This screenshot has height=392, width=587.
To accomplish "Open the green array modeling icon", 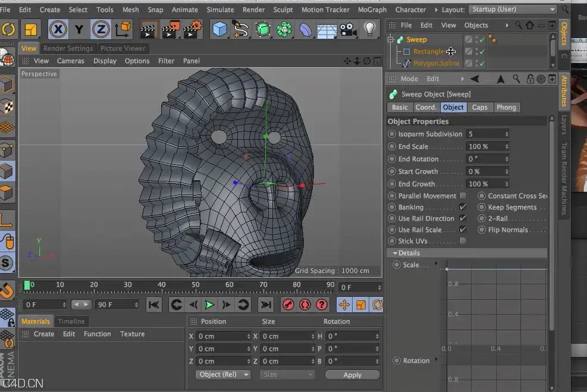I will [284, 29].
